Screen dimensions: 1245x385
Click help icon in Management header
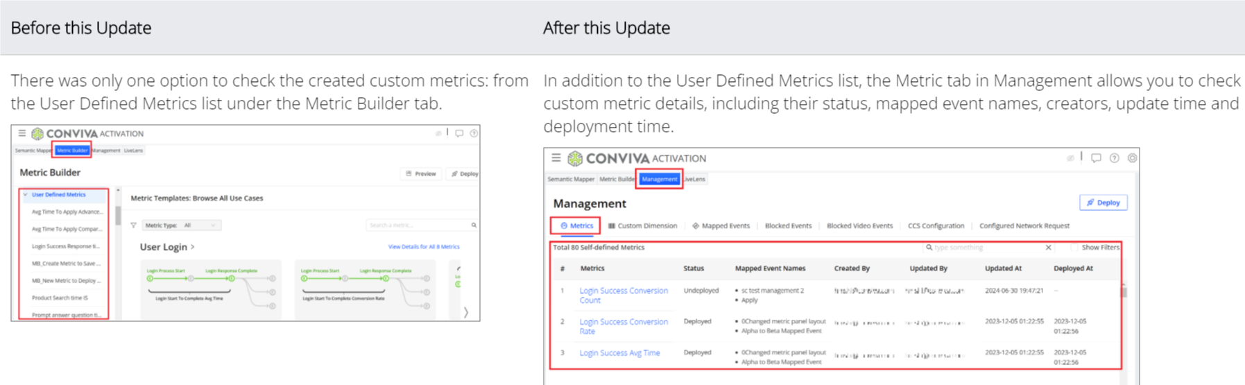click(x=1114, y=158)
